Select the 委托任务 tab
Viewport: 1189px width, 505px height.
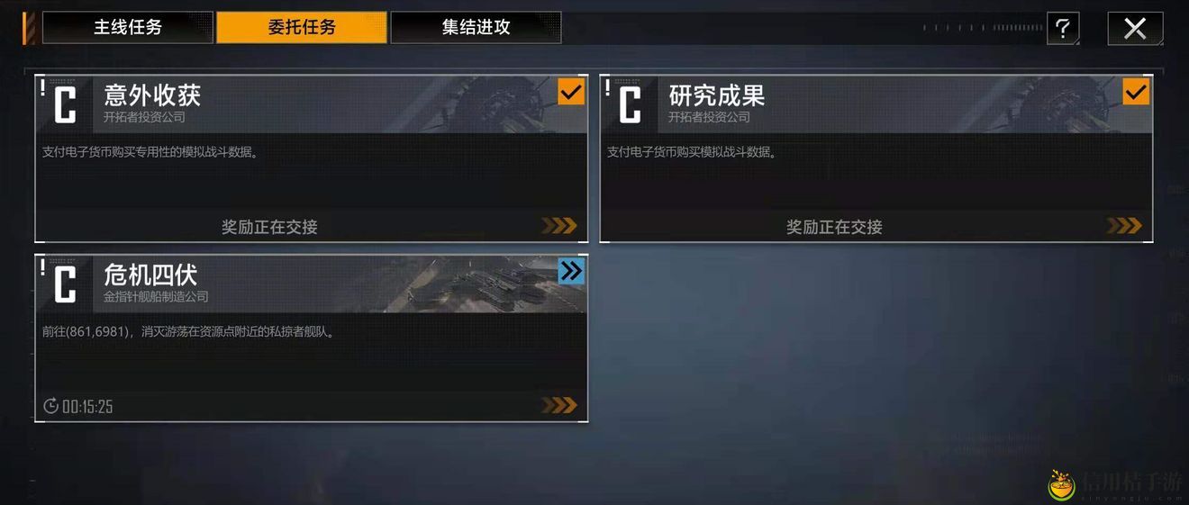302,27
